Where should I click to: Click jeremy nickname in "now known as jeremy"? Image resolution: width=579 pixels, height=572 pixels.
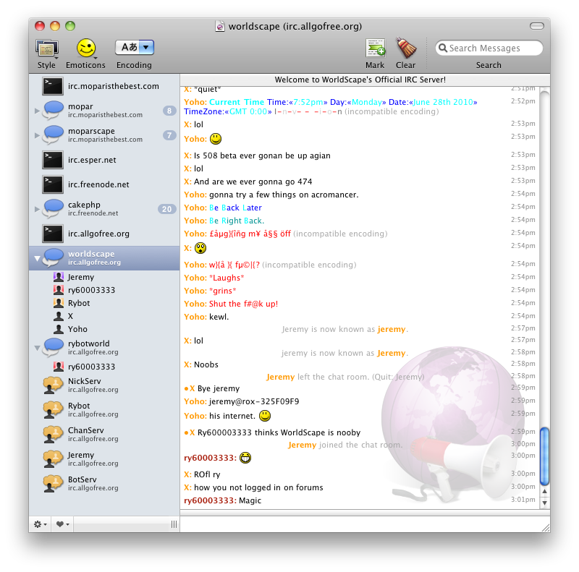[392, 329]
